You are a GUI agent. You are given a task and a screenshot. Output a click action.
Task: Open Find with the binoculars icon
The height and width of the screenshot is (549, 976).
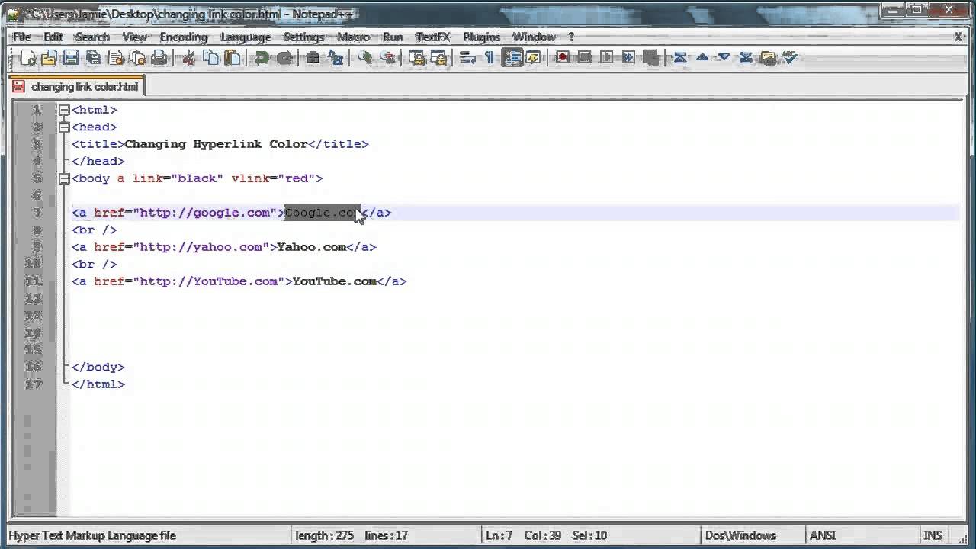click(313, 58)
